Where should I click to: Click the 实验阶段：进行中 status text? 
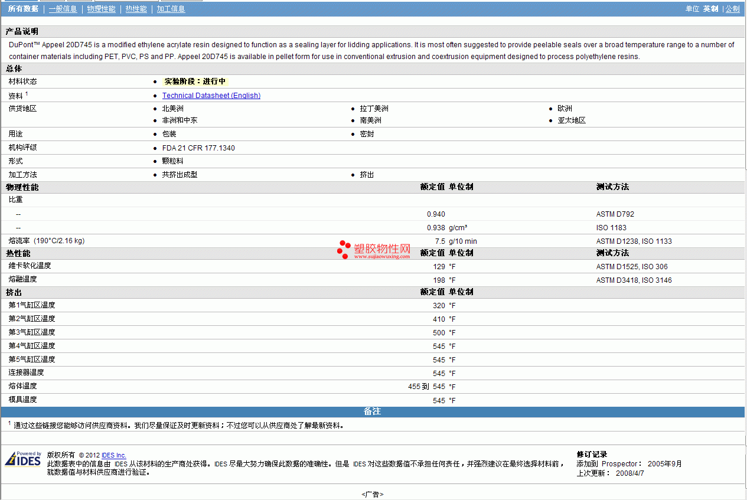pos(195,81)
